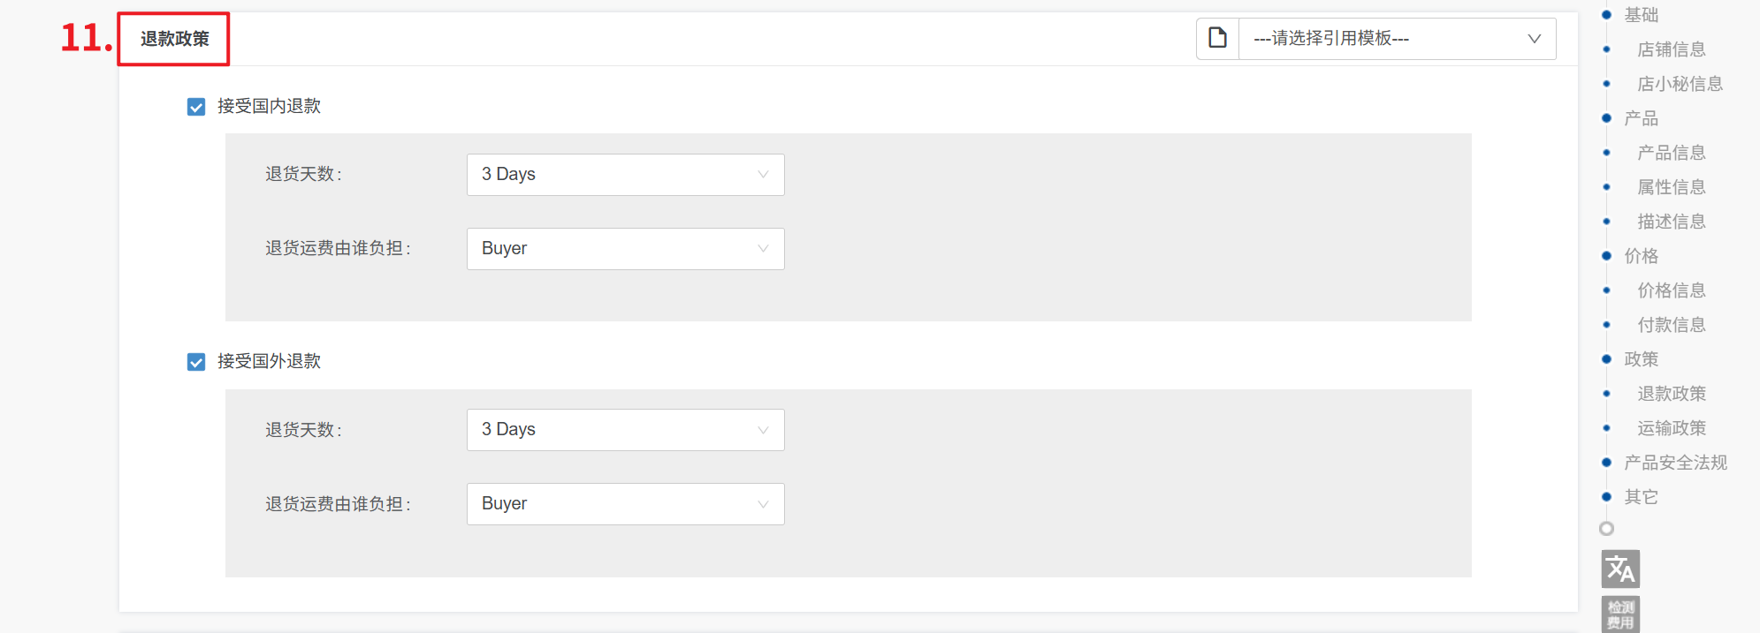Click the template document icon
1760x633 pixels.
click(x=1217, y=38)
